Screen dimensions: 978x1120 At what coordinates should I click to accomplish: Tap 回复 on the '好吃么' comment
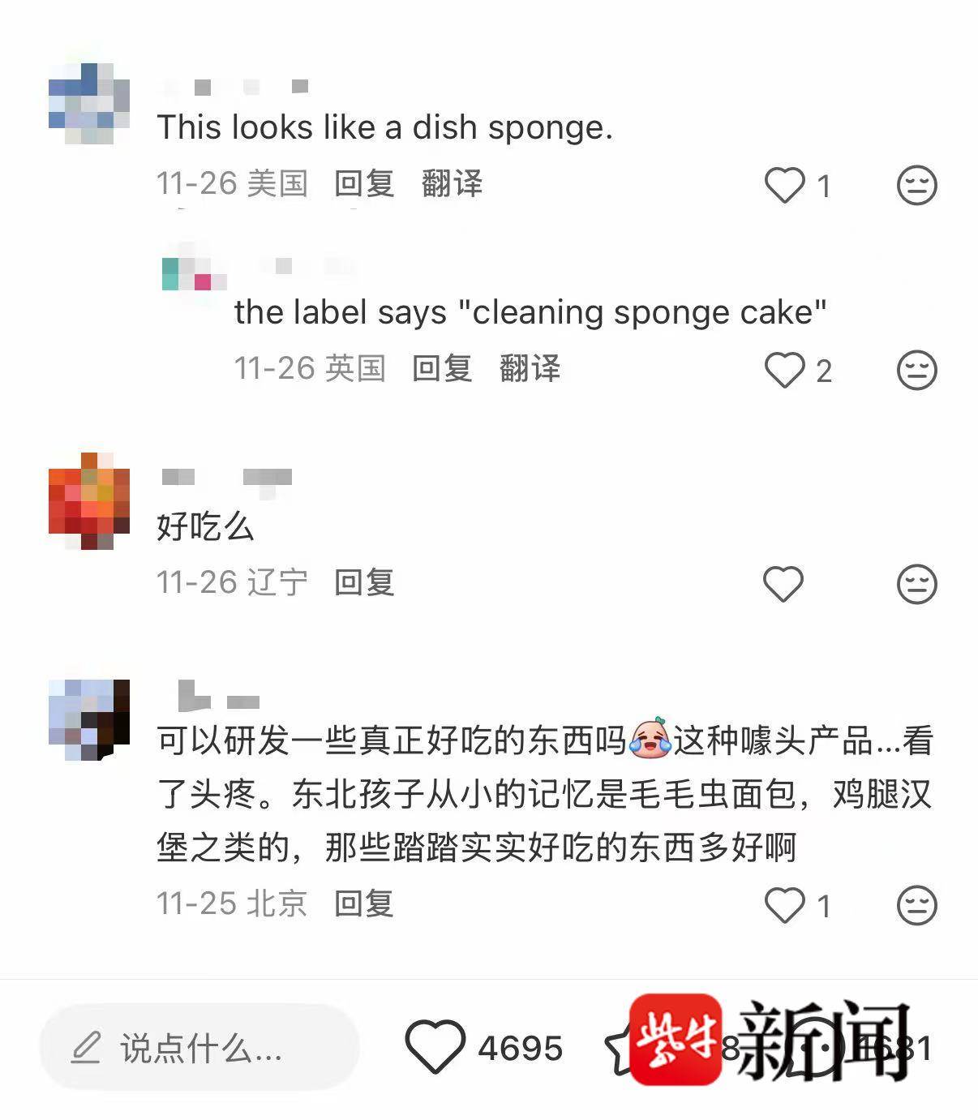pyautogui.click(x=364, y=582)
